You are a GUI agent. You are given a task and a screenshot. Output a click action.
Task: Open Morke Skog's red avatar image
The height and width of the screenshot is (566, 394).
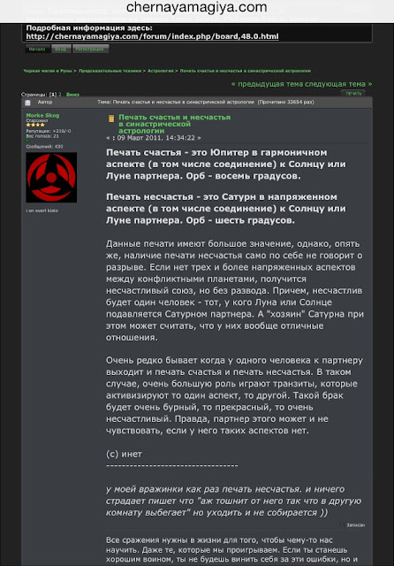[51, 177]
